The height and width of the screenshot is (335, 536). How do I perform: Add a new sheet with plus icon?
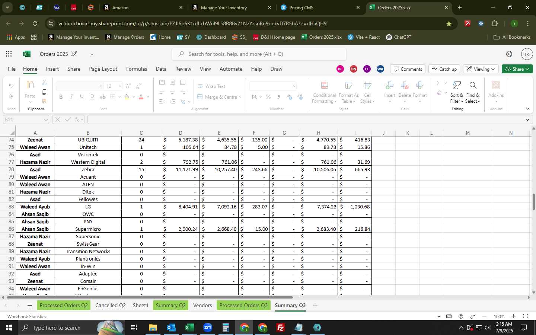tap(315, 305)
